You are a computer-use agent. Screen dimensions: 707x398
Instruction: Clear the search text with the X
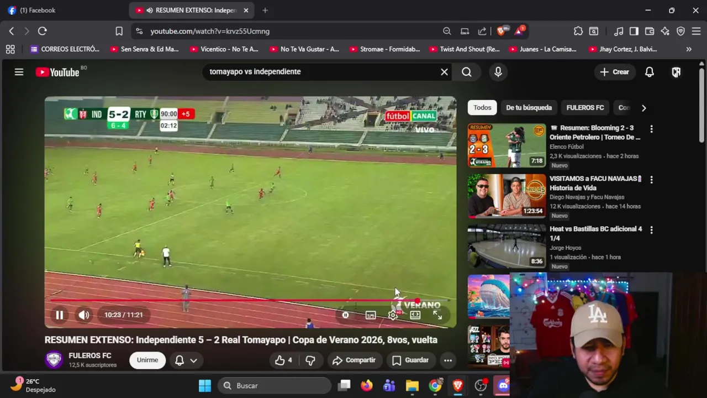point(444,72)
